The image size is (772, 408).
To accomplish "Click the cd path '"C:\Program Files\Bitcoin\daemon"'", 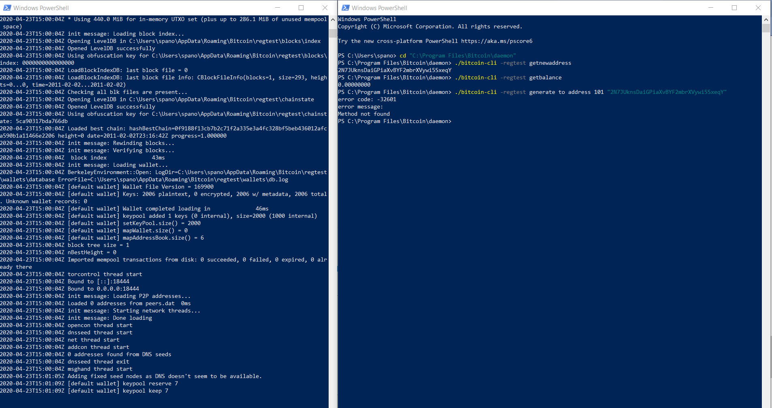I will click(463, 55).
